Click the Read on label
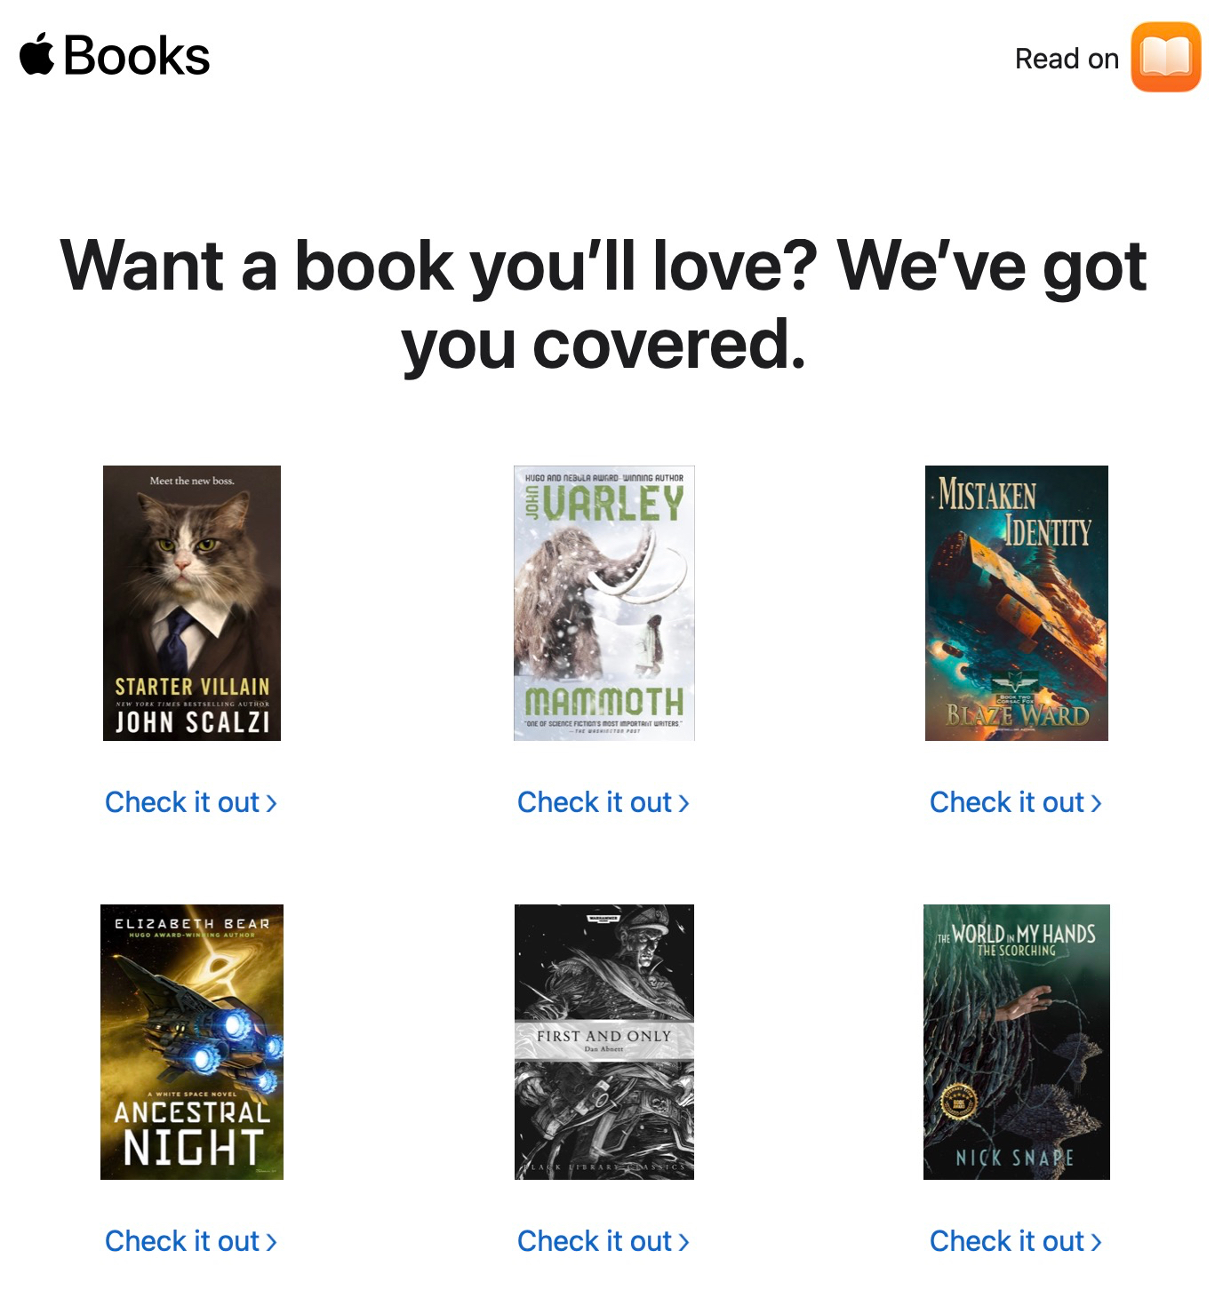Viewport: 1223px width, 1306px height. pos(1067,59)
